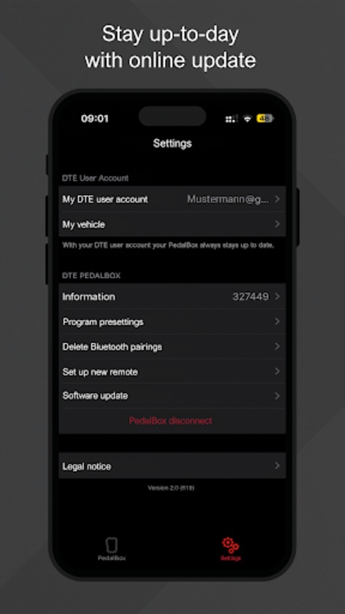Open the Legal notice row

coord(172,466)
